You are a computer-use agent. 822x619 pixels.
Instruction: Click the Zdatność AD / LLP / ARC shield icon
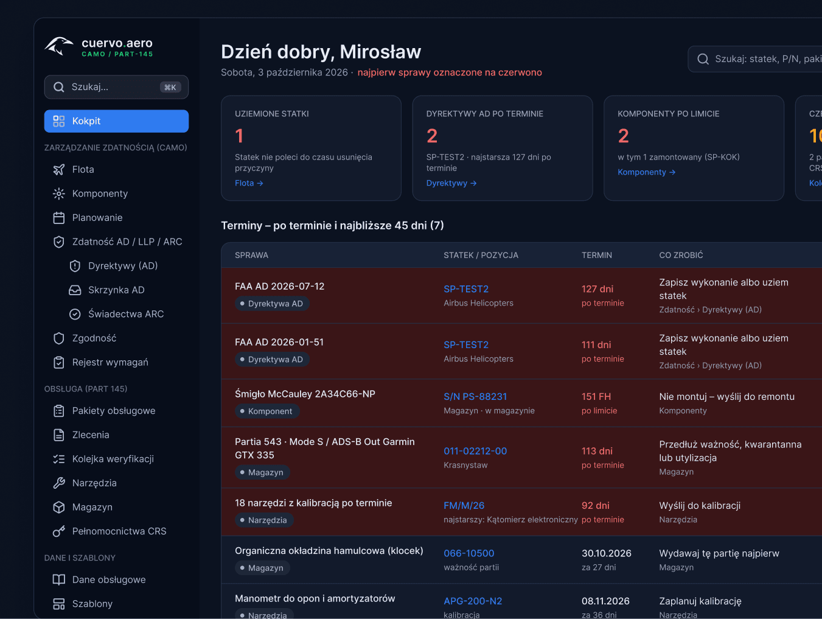(59, 242)
